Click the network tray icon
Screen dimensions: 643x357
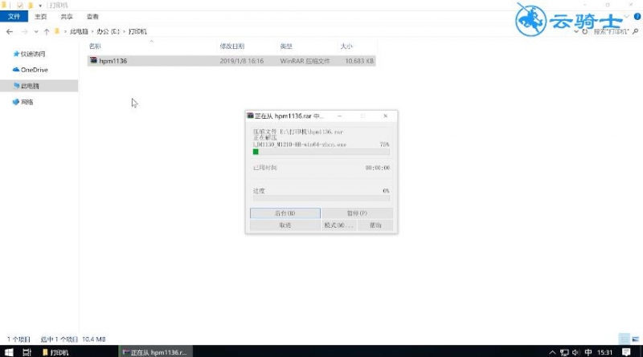coord(564,352)
